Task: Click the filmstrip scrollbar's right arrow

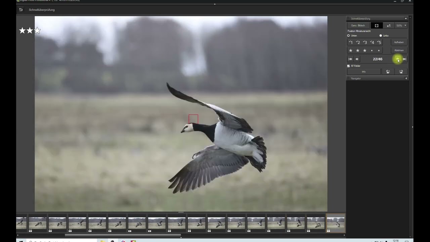Action: (x=344, y=235)
